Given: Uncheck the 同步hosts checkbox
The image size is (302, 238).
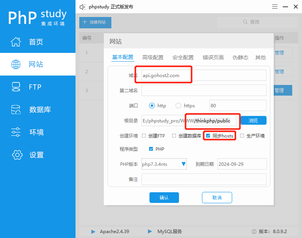Looking at the screenshot, I should (x=208, y=136).
